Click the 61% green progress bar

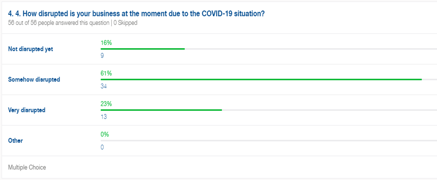261,80
